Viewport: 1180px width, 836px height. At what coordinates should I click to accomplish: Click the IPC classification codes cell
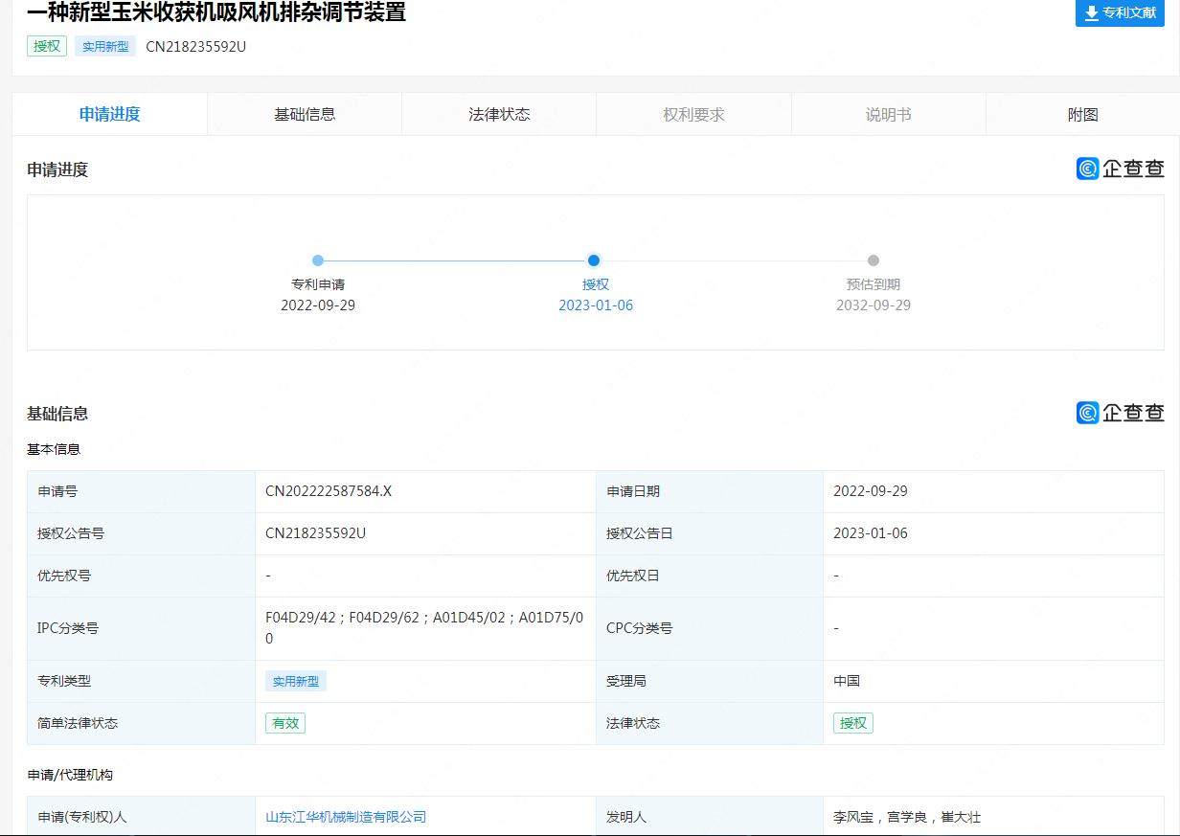coord(423,628)
